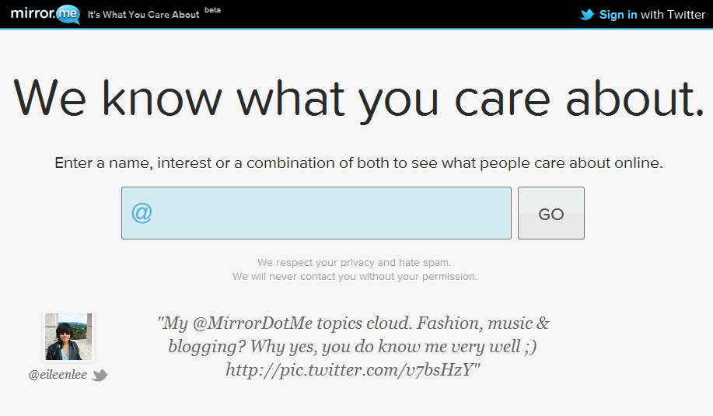
Task: Open the Sign in link
Action: [618, 14]
